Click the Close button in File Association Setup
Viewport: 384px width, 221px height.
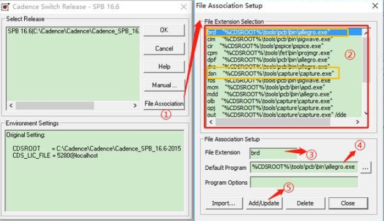[x=348, y=203]
